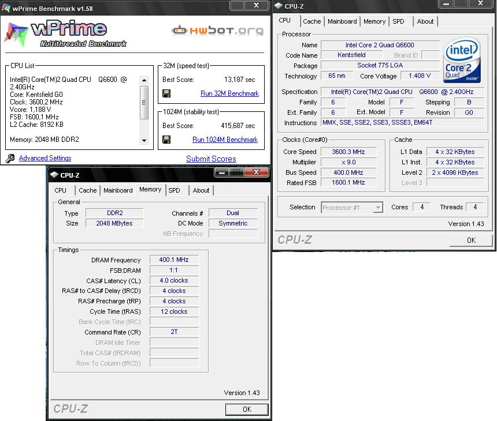Click the Core Voltage value 1.408 V
The image size is (497, 421).
coord(420,76)
